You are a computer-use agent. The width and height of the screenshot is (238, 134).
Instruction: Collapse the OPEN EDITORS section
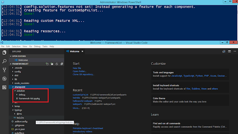tap(36, 56)
